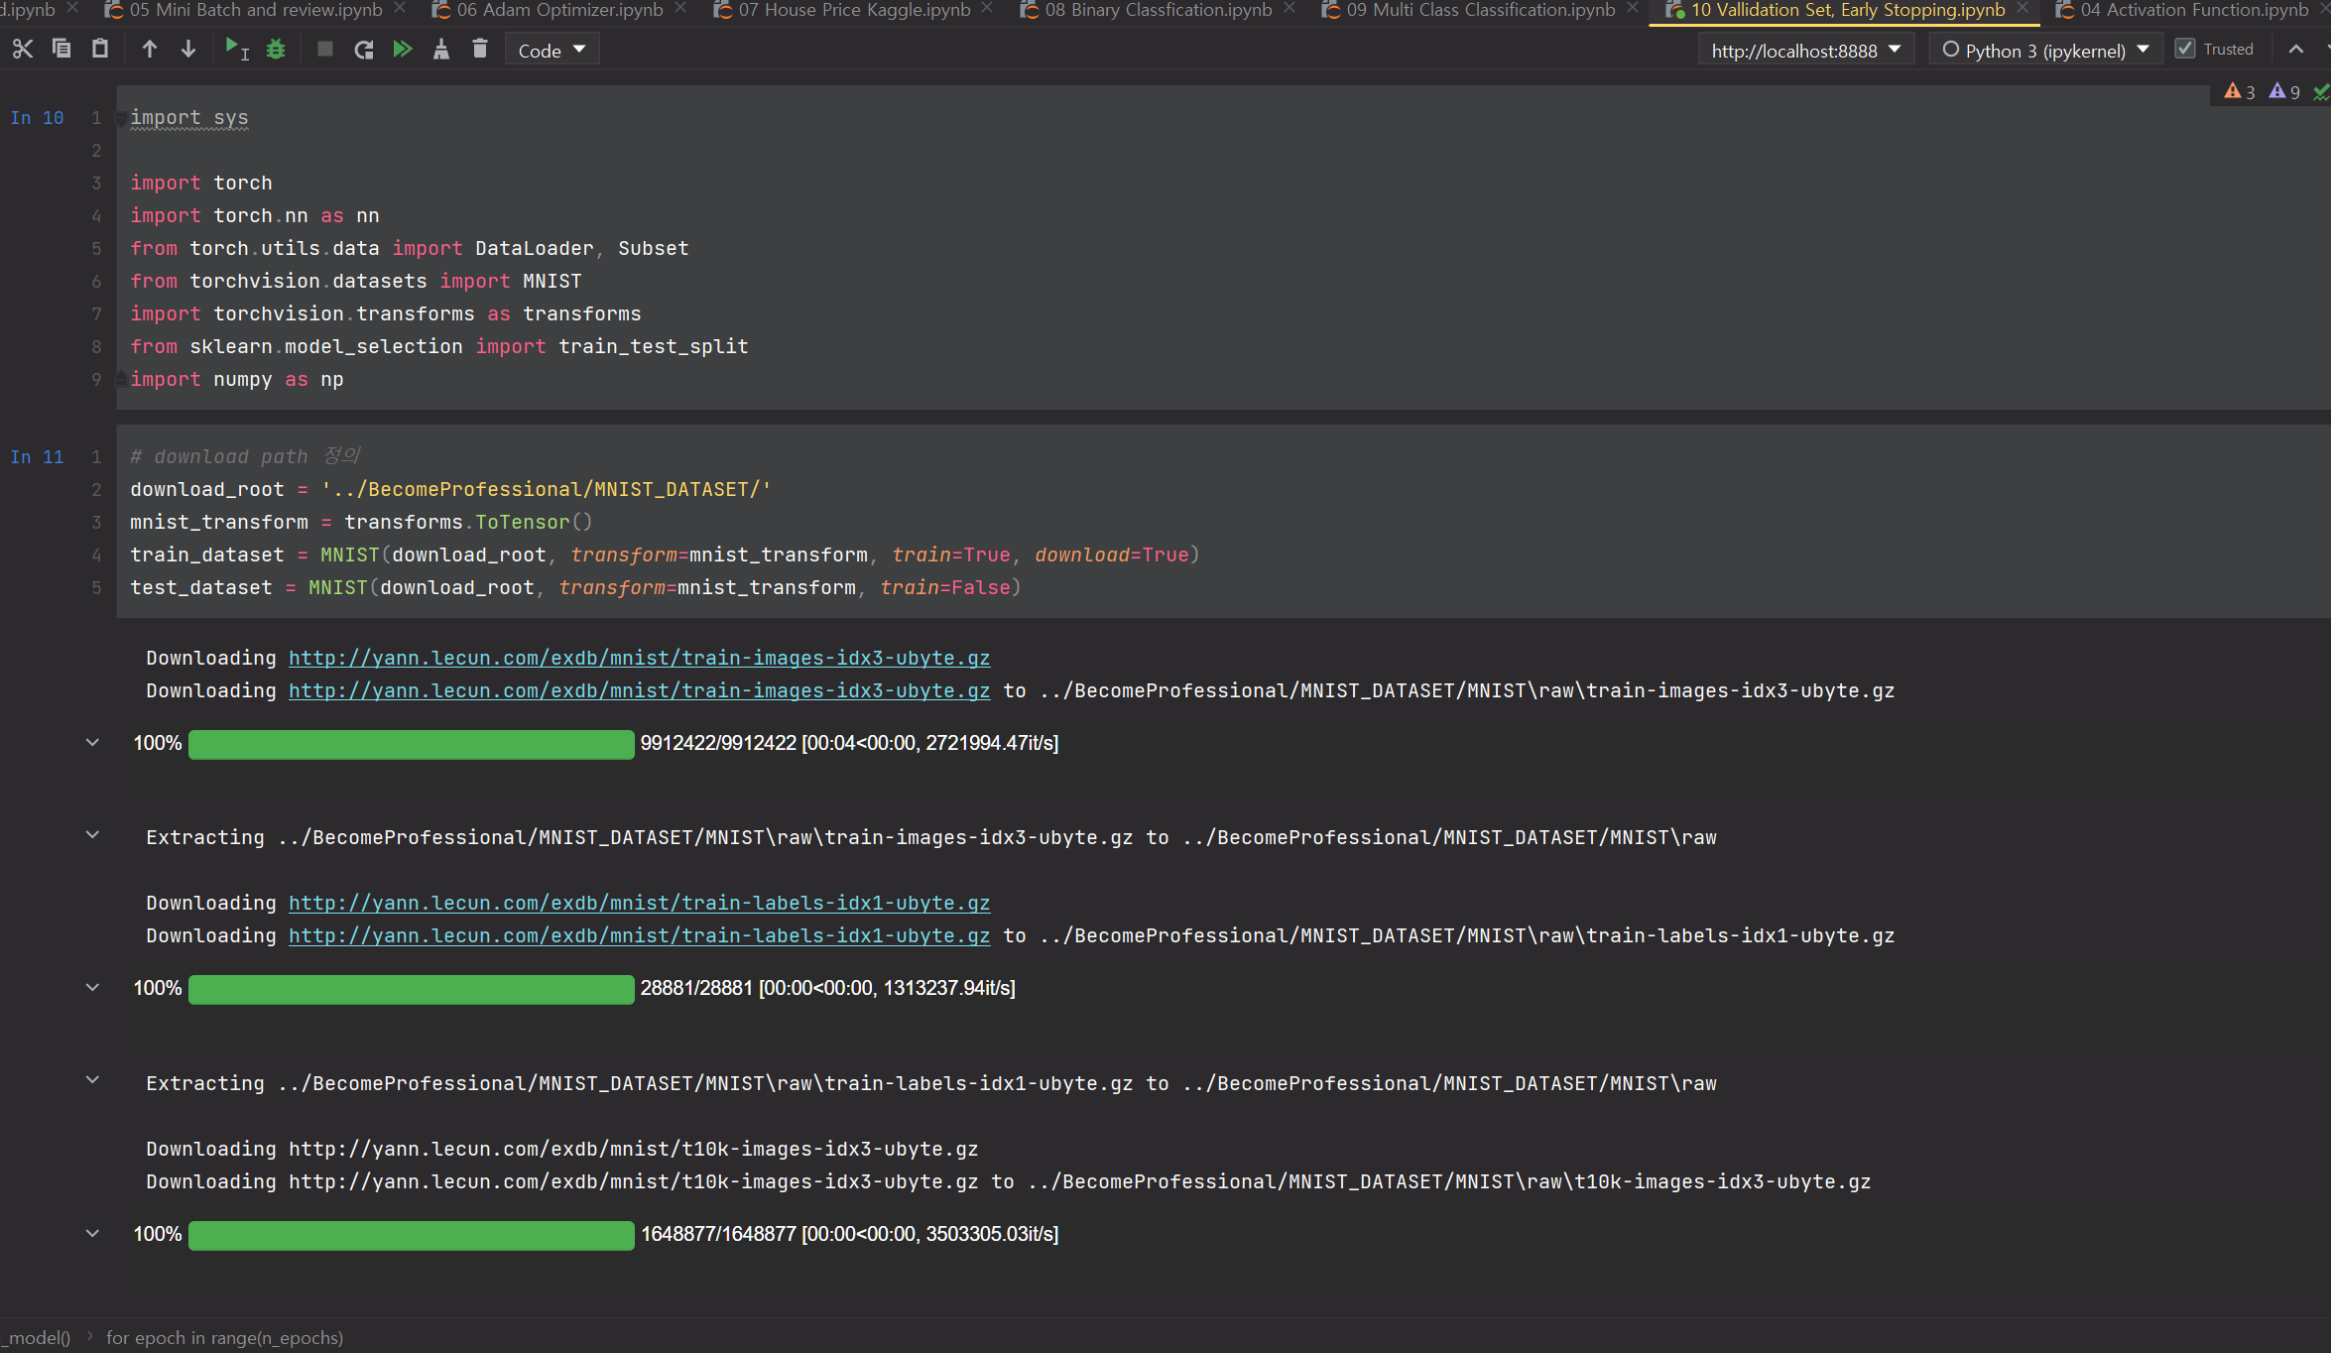Click the DataLoader, Subset import line

click(410, 248)
